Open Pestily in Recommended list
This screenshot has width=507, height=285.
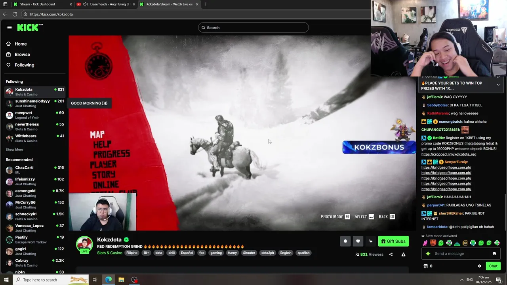pyautogui.click(x=35, y=239)
